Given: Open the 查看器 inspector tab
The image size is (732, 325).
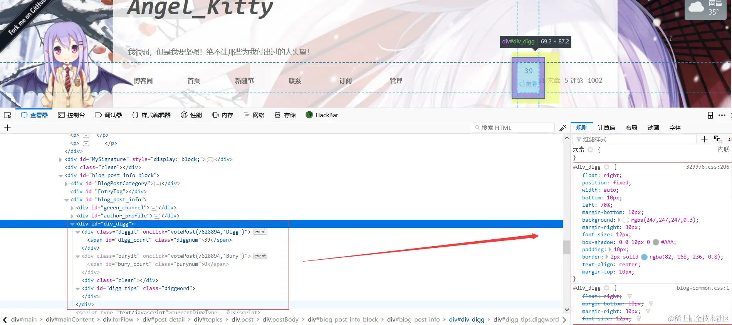Looking at the screenshot, I should (x=34, y=115).
